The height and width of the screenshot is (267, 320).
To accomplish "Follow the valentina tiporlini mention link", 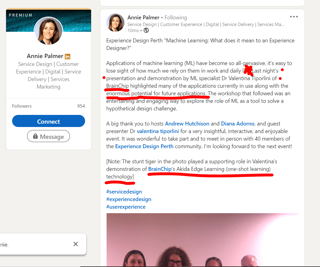I will coord(157,131).
